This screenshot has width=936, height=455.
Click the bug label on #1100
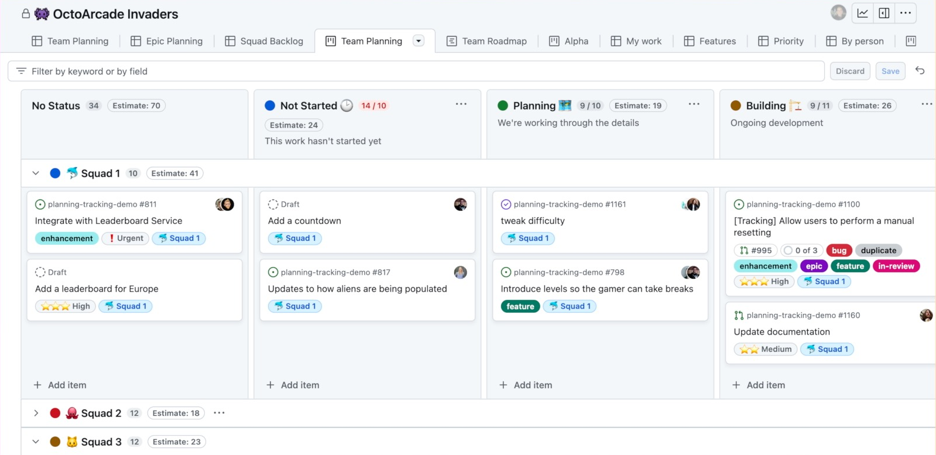coord(839,250)
